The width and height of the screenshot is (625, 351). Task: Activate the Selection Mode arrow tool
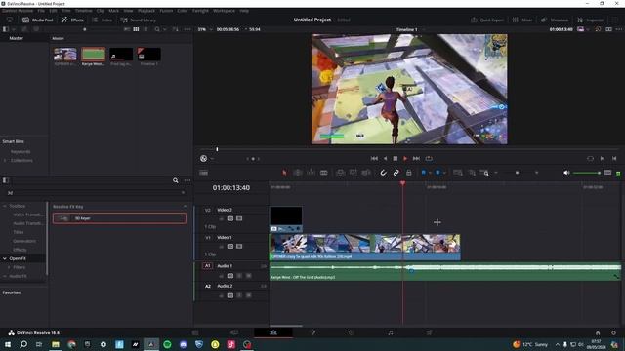[x=284, y=173]
